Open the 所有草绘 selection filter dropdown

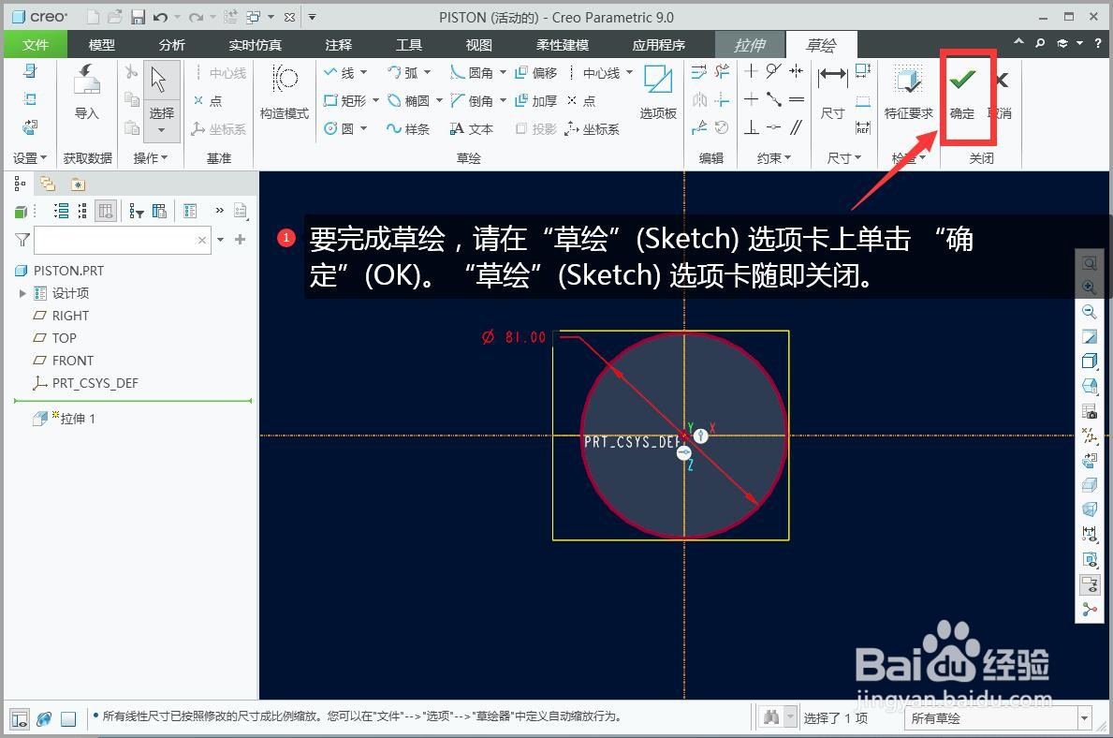1084,718
